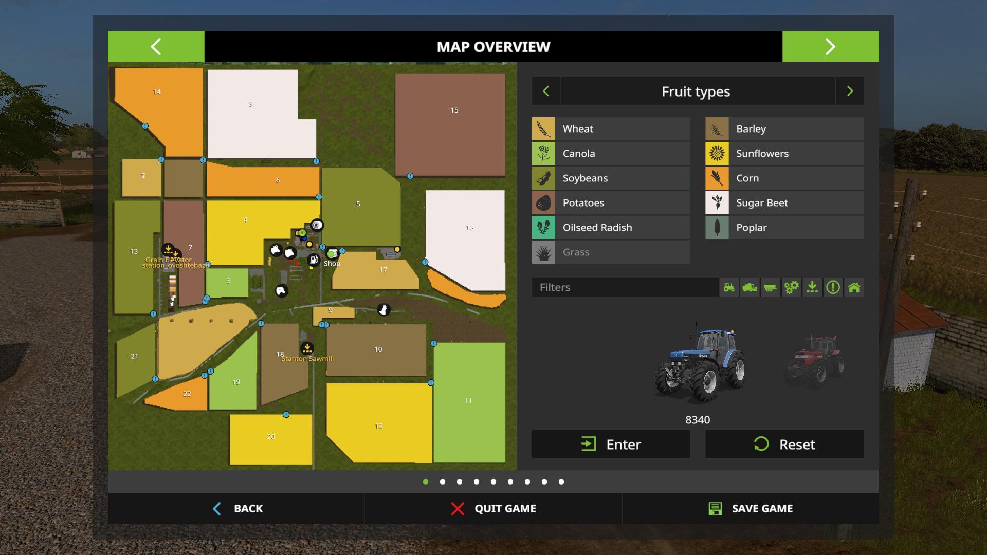Go to previous Fruit types category
The width and height of the screenshot is (987, 555).
[x=546, y=91]
